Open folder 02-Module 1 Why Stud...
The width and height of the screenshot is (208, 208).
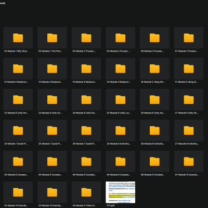pyautogui.click(x=18, y=38)
